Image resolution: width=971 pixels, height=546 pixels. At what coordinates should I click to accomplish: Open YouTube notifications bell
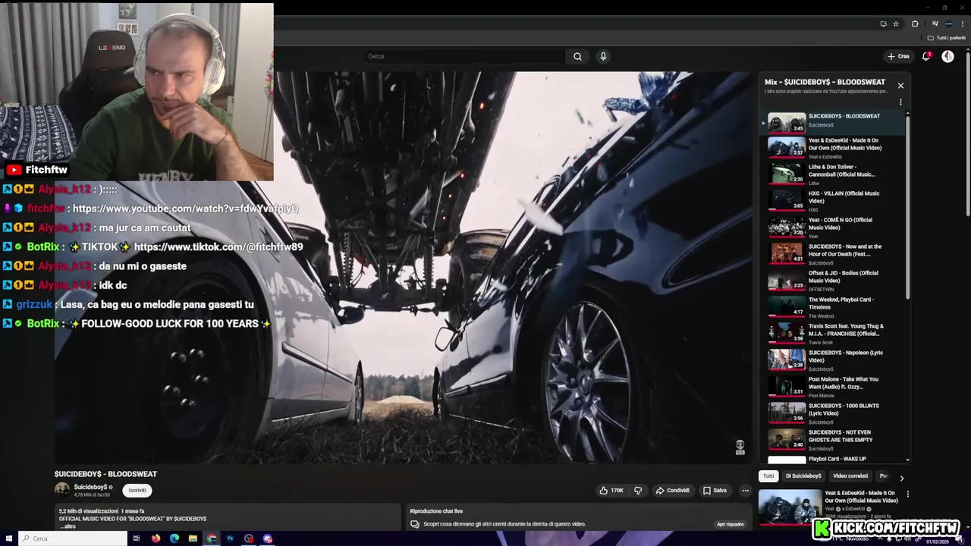point(926,56)
